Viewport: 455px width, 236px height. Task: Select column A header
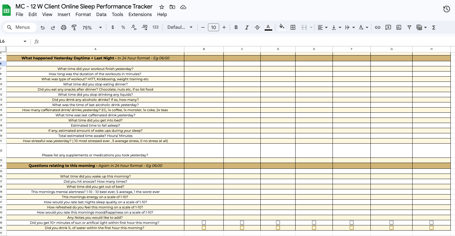95,49
